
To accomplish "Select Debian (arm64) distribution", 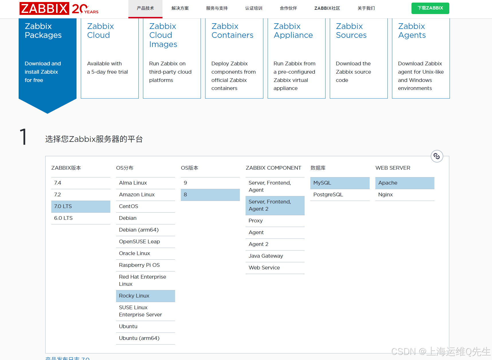I will click(x=146, y=230).
